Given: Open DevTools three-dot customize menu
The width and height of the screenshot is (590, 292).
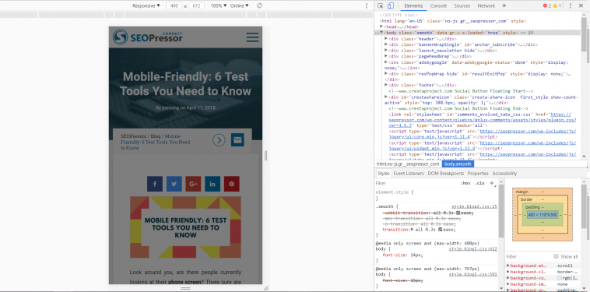Looking at the screenshot, I should tap(571, 5).
